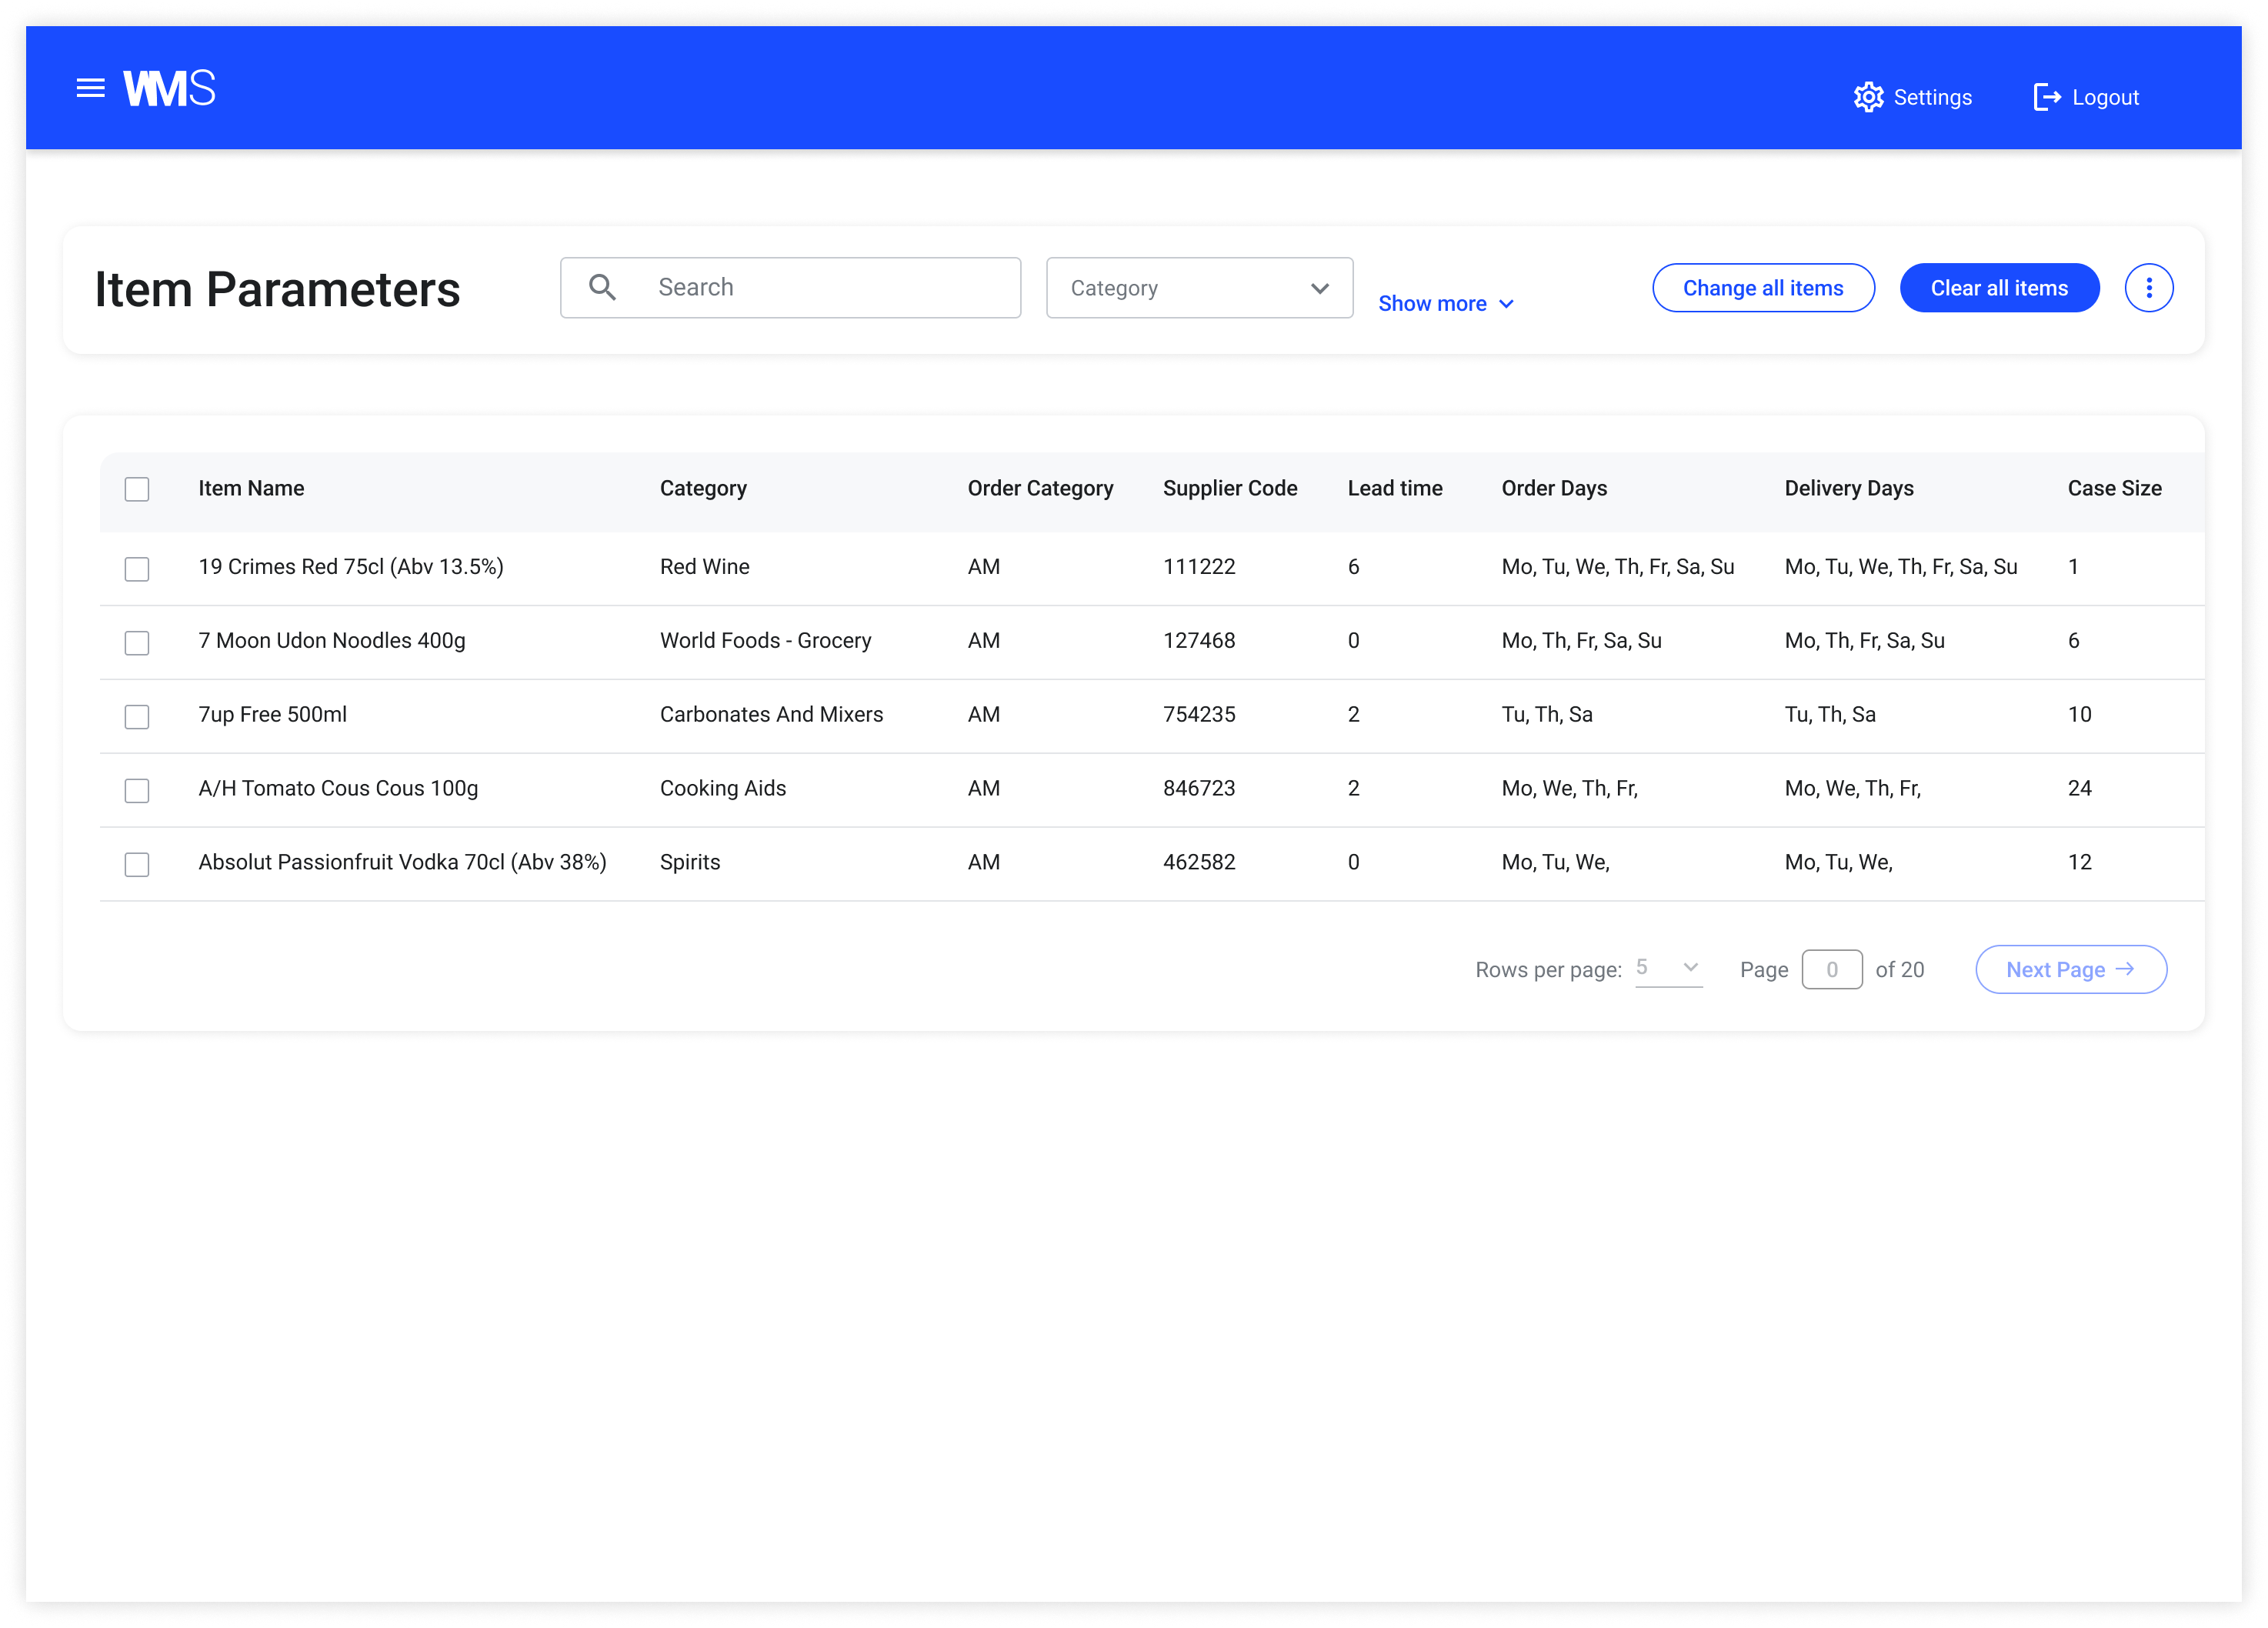
Task: Click the Item Name column header
Action: pos(251,488)
